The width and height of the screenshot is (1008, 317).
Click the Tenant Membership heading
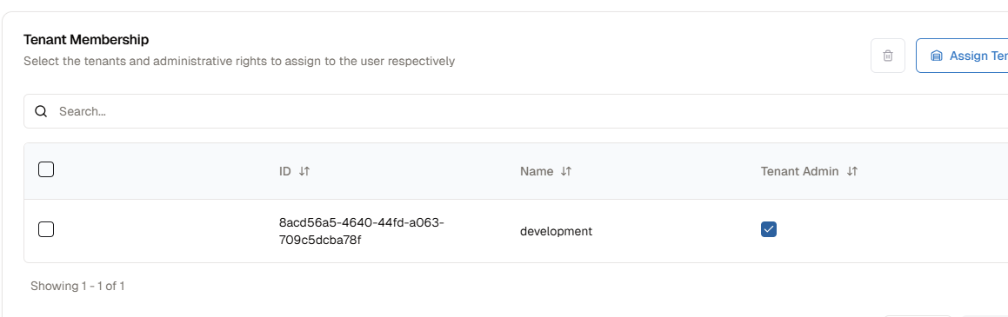[86, 40]
